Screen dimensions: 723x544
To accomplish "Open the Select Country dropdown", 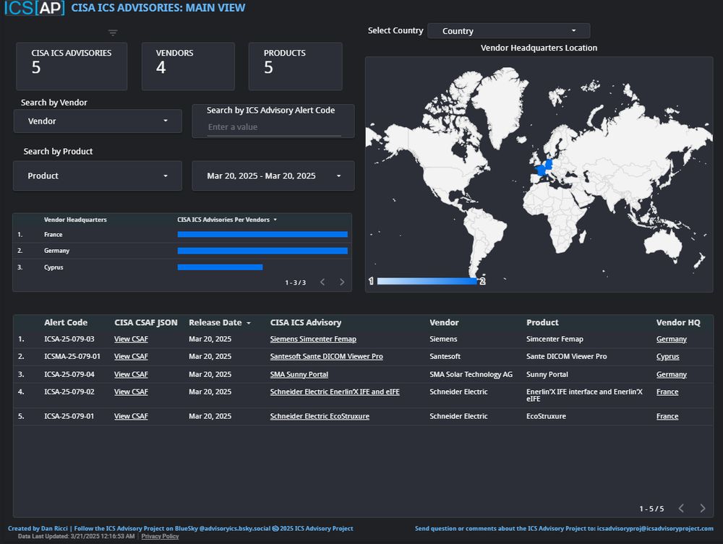I will [x=508, y=31].
